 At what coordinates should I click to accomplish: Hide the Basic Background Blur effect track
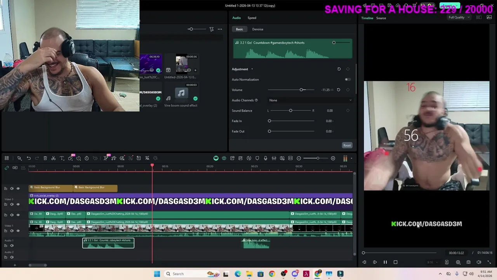click(18, 189)
